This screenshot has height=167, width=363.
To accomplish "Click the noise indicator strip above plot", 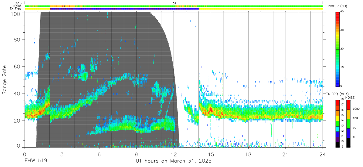I will [x=174, y=6].
